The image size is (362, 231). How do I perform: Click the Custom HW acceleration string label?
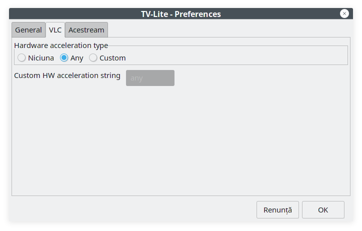(x=67, y=75)
